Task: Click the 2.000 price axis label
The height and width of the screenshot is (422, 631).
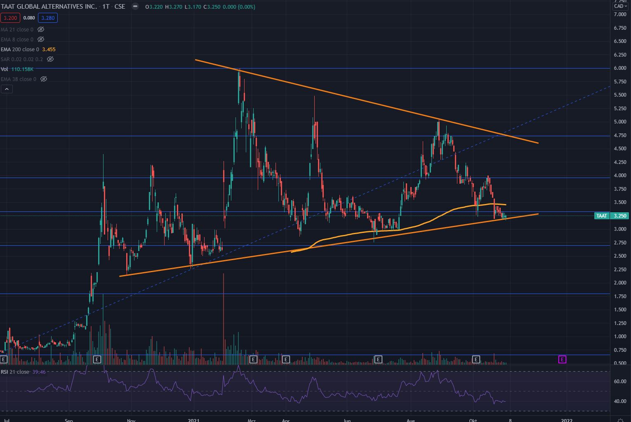Action: [620, 283]
